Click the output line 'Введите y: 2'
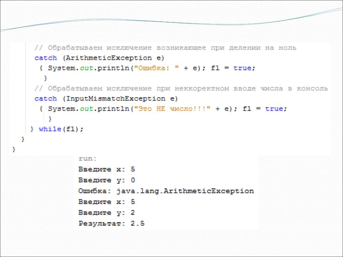The image size is (343, 257). pos(107,213)
